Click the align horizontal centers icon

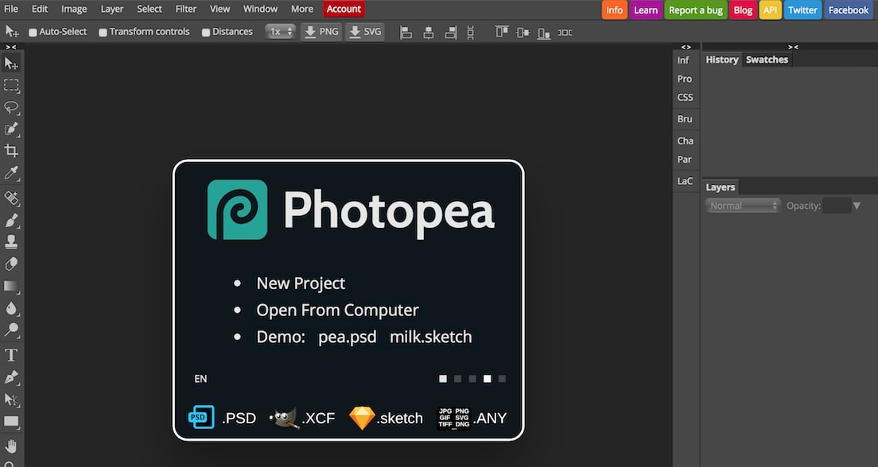429,33
